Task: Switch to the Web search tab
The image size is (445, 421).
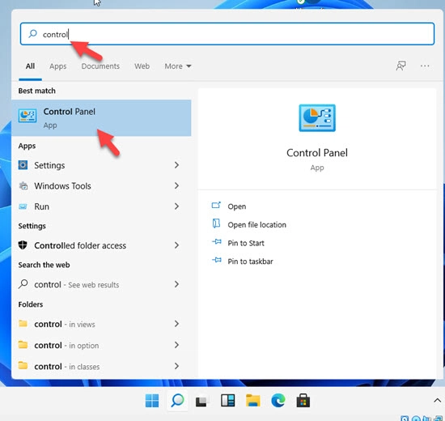Action: (142, 66)
